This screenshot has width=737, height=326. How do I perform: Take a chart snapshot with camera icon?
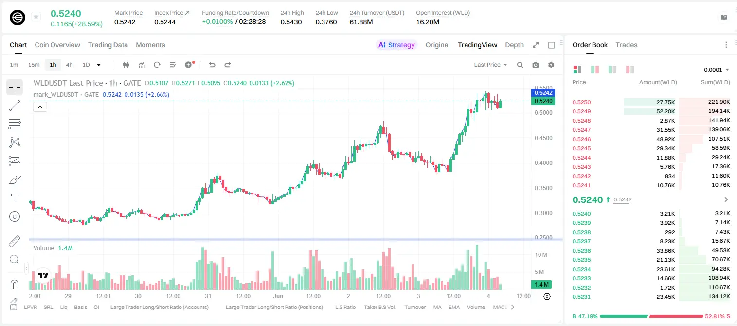pos(536,65)
